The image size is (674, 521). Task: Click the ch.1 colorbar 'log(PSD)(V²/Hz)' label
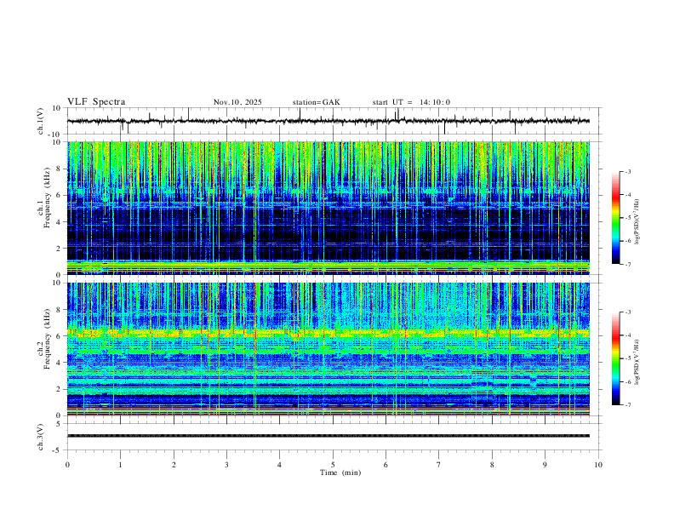pyautogui.click(x=637, y=222)
